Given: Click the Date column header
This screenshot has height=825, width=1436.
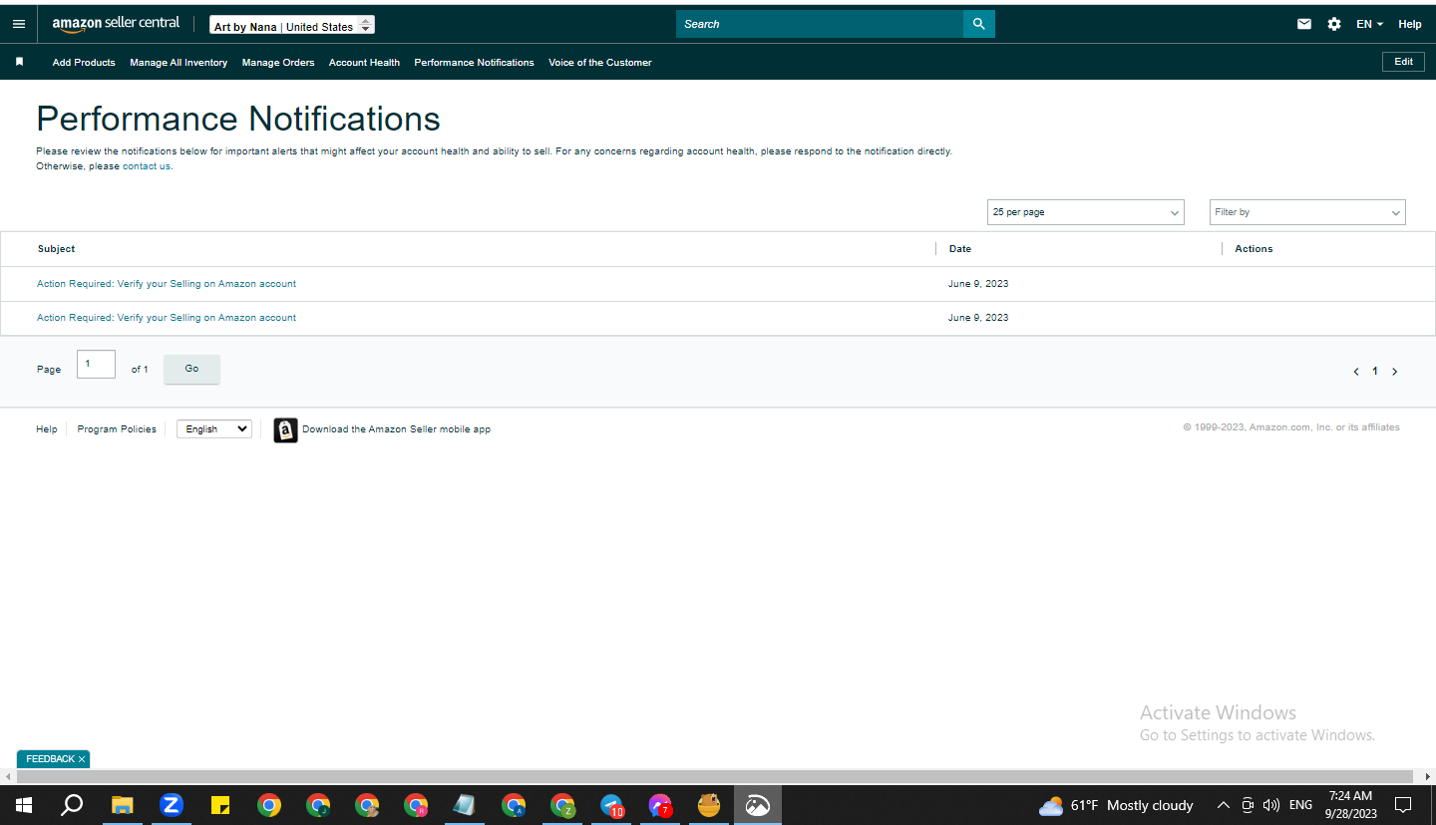Looking at the screenshot, I should 960,249.
